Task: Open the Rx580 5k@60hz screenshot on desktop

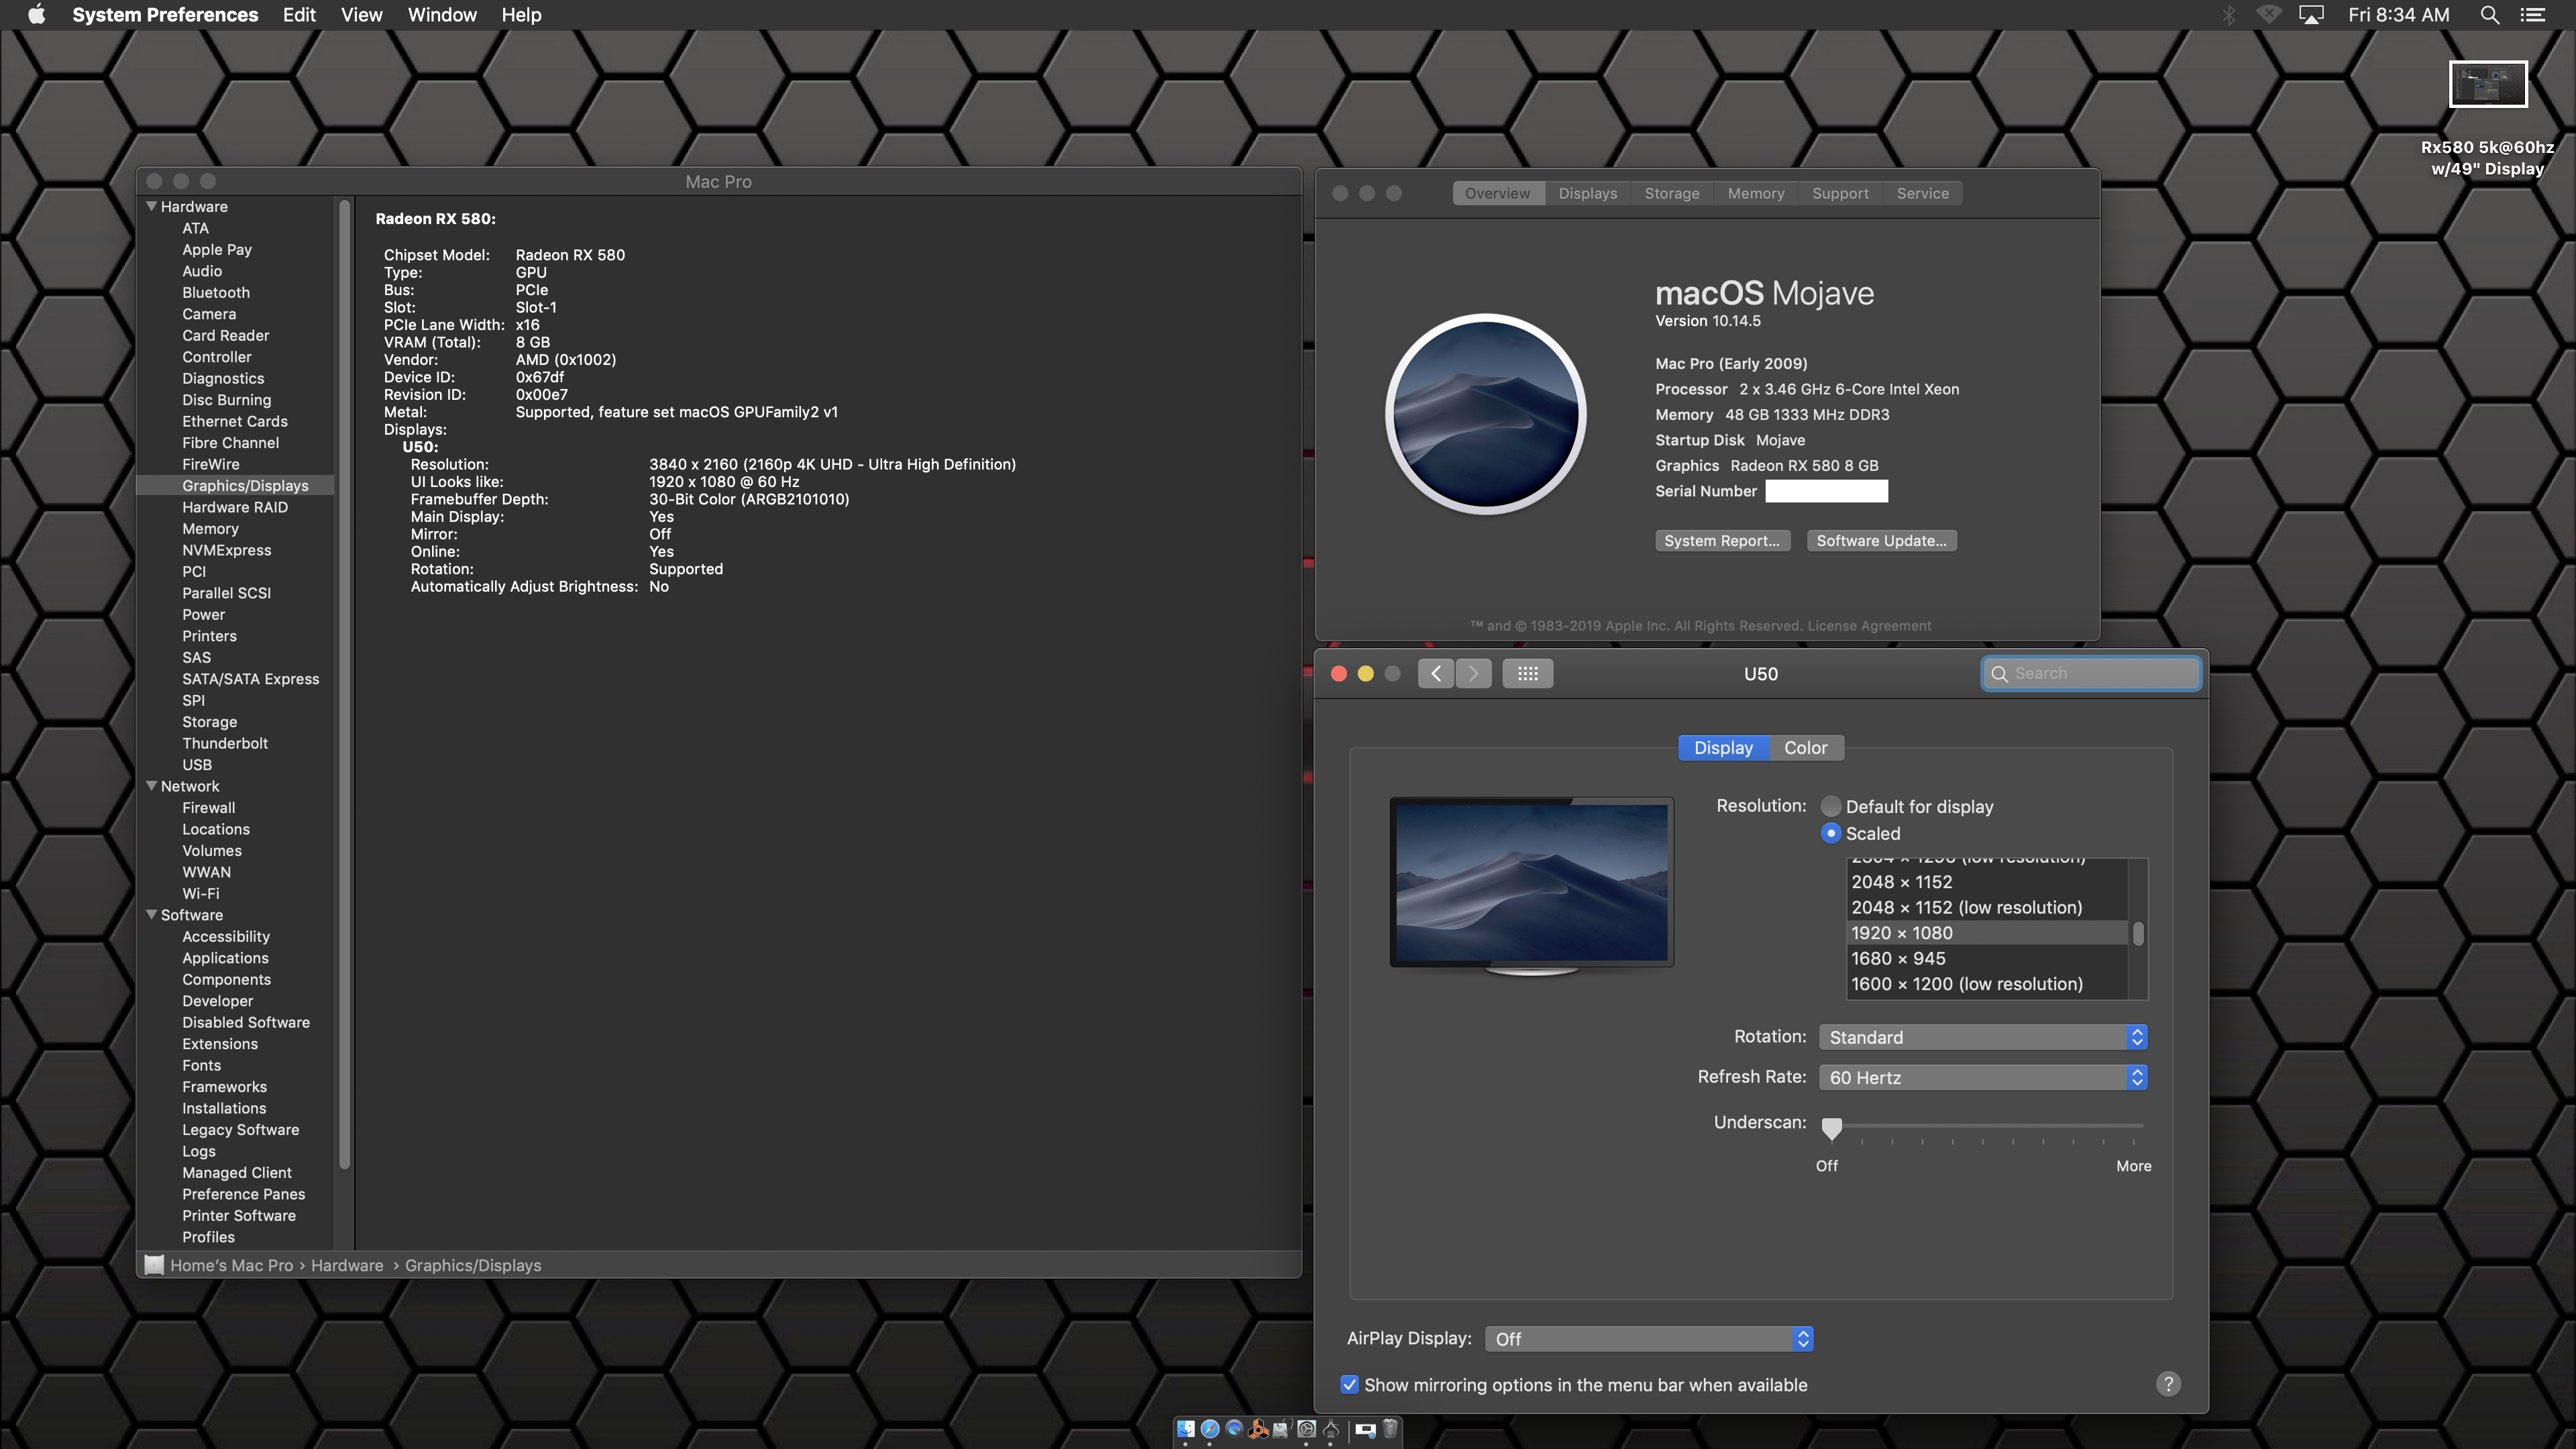Action: point(2487,84)
